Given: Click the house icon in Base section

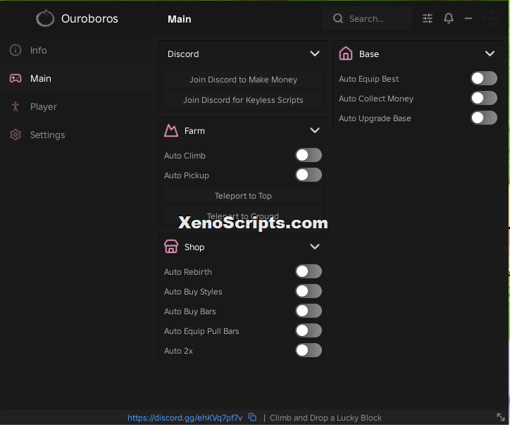Looking at the screenshot, I should (x=346, y=54).
